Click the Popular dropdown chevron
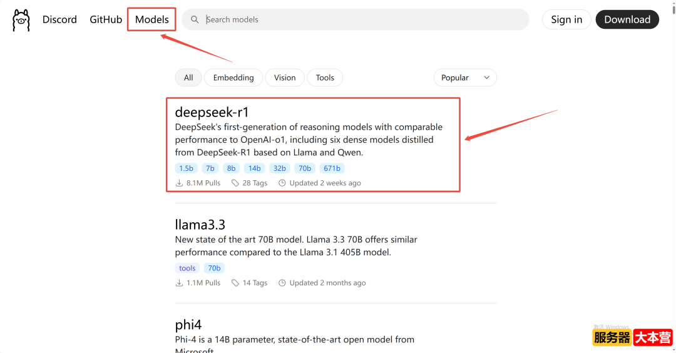 click(487, 78)
